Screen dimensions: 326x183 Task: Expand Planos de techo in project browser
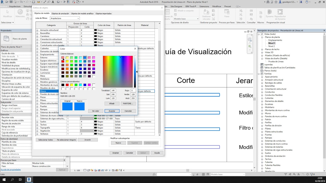262,49
